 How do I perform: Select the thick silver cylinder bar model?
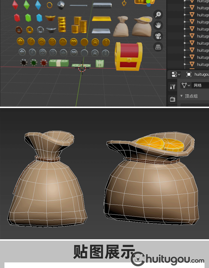pyautogui.click(x=102, y=5)
